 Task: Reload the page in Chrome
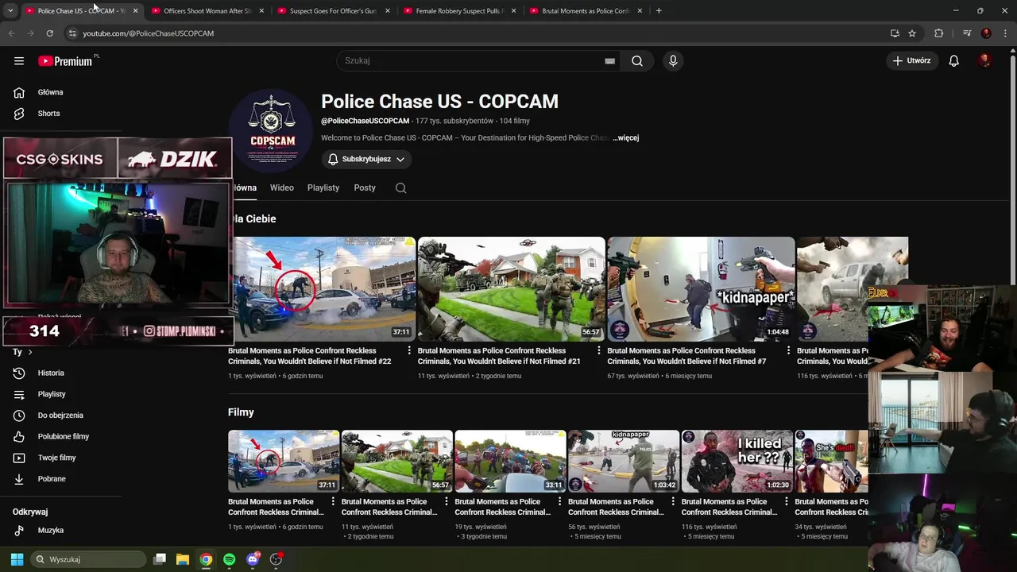click(49, 33)
